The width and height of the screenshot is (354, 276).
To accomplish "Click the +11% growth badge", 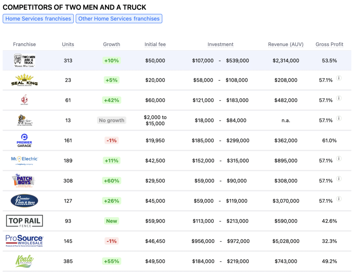I will (x=112, y=161).
